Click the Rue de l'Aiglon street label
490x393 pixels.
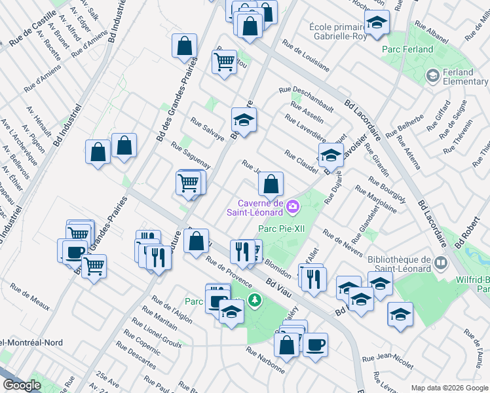(172, 309)
